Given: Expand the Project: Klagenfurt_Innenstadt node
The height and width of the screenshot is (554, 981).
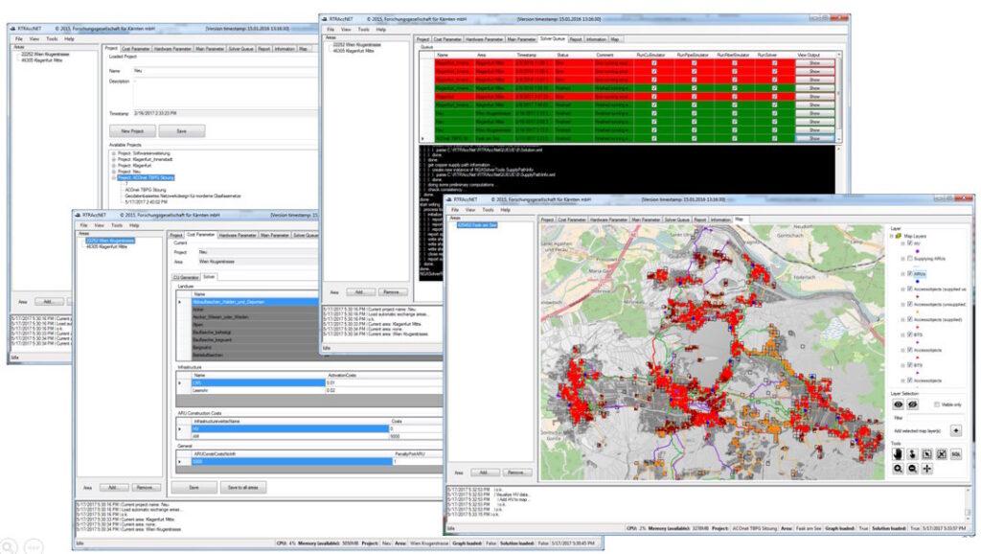Looking at the screenshot, I should 113,160.
